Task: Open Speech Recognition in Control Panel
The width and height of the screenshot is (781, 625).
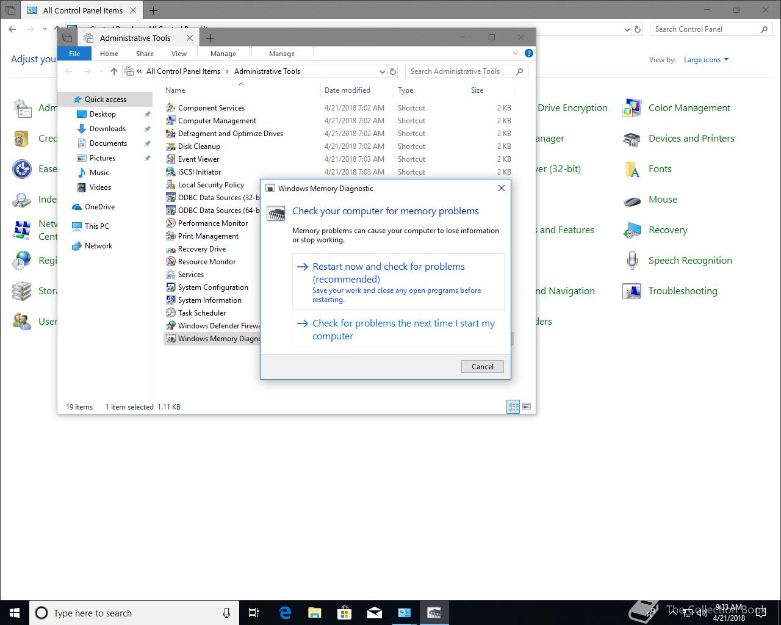Action: click(677, 261)
